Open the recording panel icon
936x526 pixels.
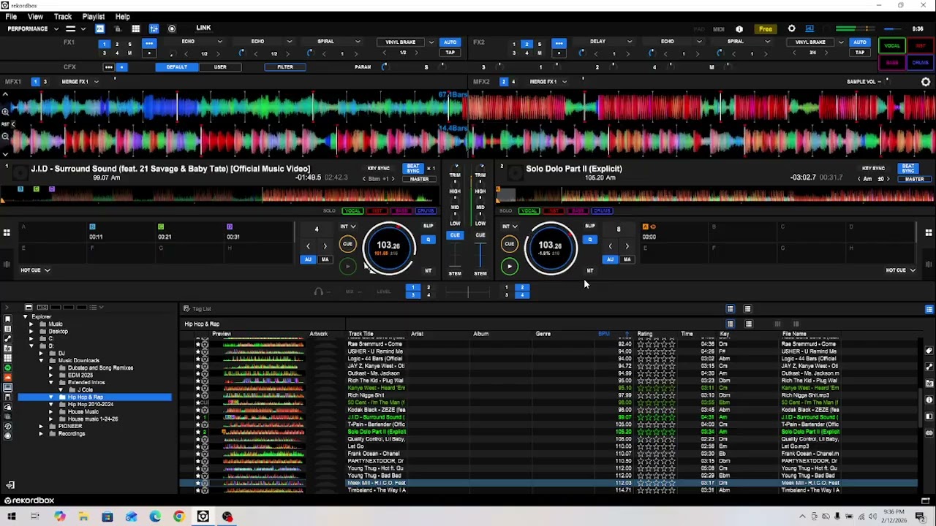click(x=172, y=29)
